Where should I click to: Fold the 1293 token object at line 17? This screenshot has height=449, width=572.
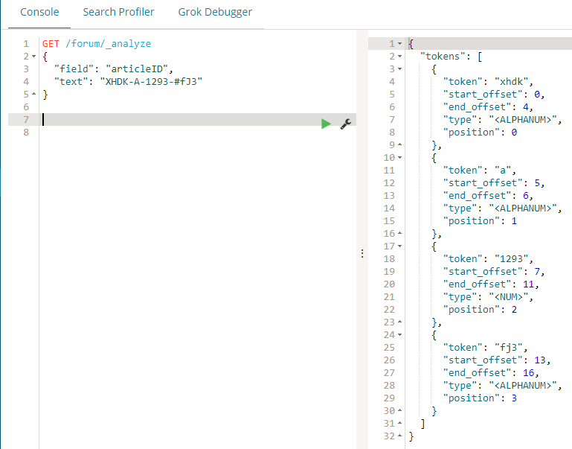pyautogui.click(x=400, y=246)
